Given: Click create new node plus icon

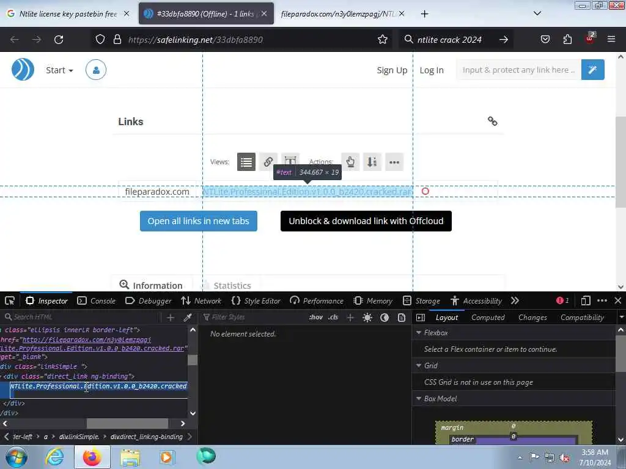Looking at the screenshot, I should click(171, 318).
